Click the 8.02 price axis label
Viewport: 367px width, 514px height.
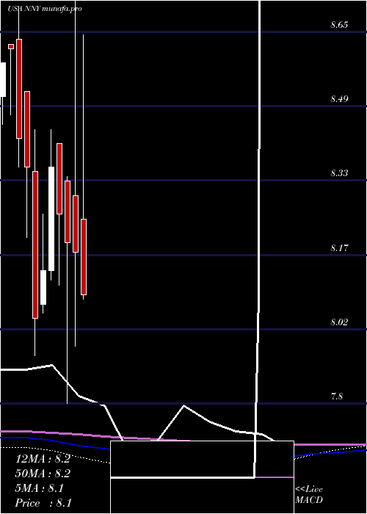coord(339,322)
